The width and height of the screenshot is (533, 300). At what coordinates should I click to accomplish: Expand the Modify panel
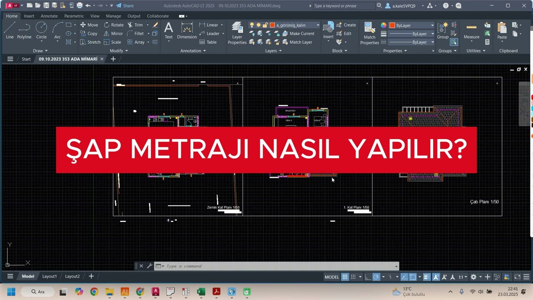pyautogui.click(x=119, y=51)
